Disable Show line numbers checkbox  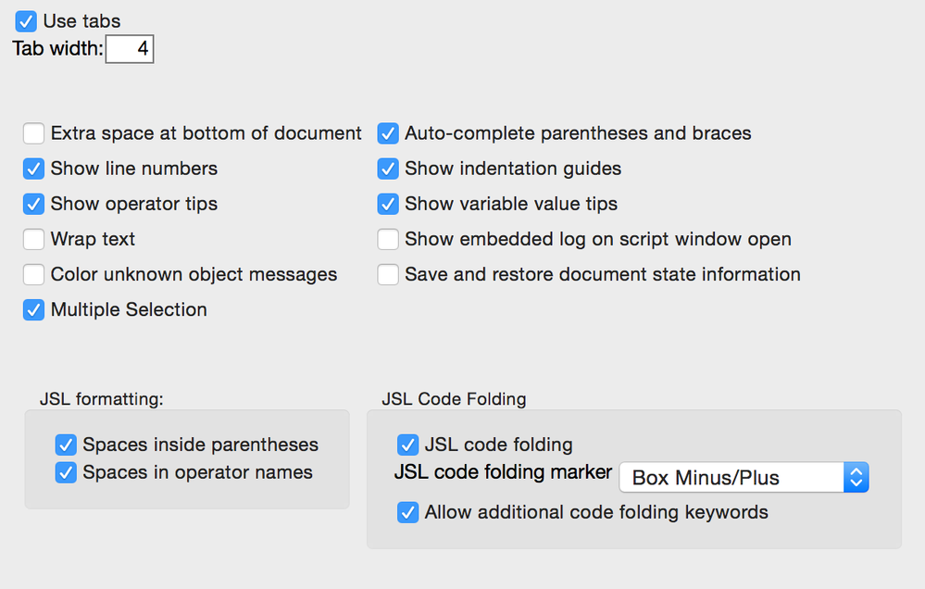click(33, 169)
